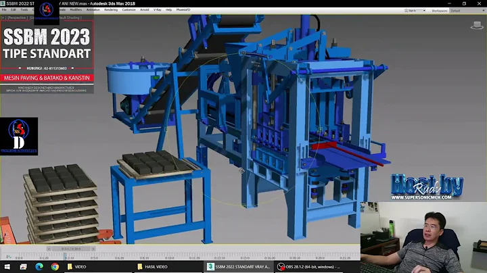Click timeline at the 0:15:0 mark
This screenshot has width=487, height=273.
(x=245, y=257)
